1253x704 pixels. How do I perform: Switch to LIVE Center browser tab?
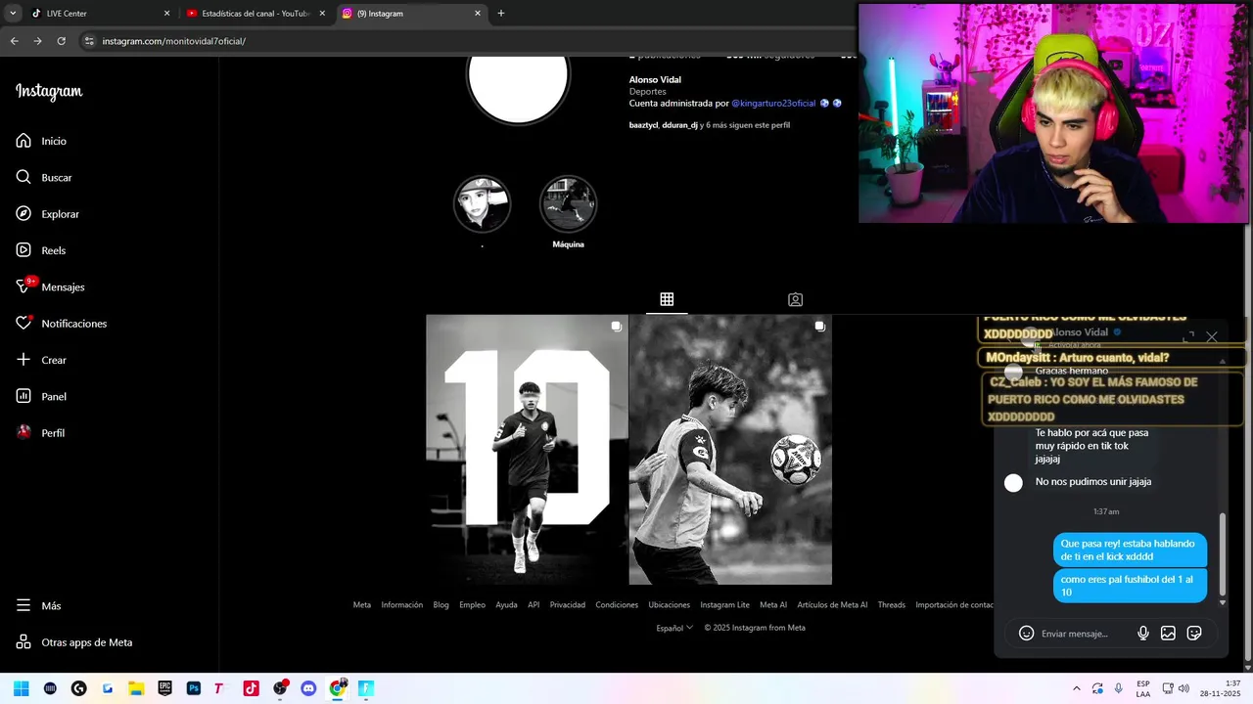(x=100, y=14)
